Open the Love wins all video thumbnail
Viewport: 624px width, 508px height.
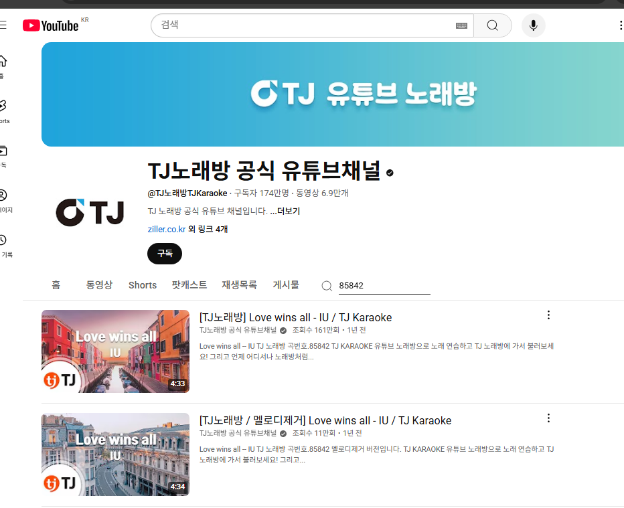[115, 351]
